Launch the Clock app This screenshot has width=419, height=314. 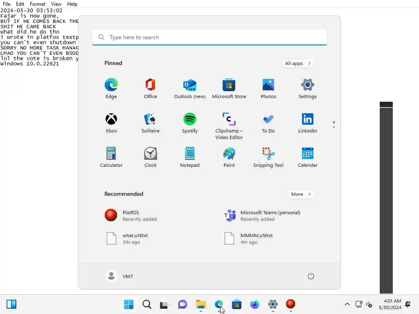(151, 157)
